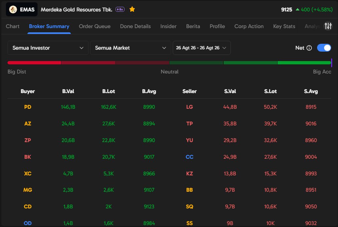Click the Big Acc label
Screen dimensions: 338x227
pos(322,72)
